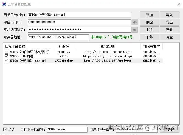Screen dimensions: 183x135
Task: Close the 云平台参数配置 dialog
Action: (179, 4)
